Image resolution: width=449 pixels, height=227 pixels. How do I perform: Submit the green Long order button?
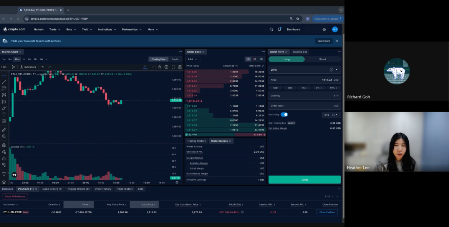pyautogui.click(x=305, y=180)
